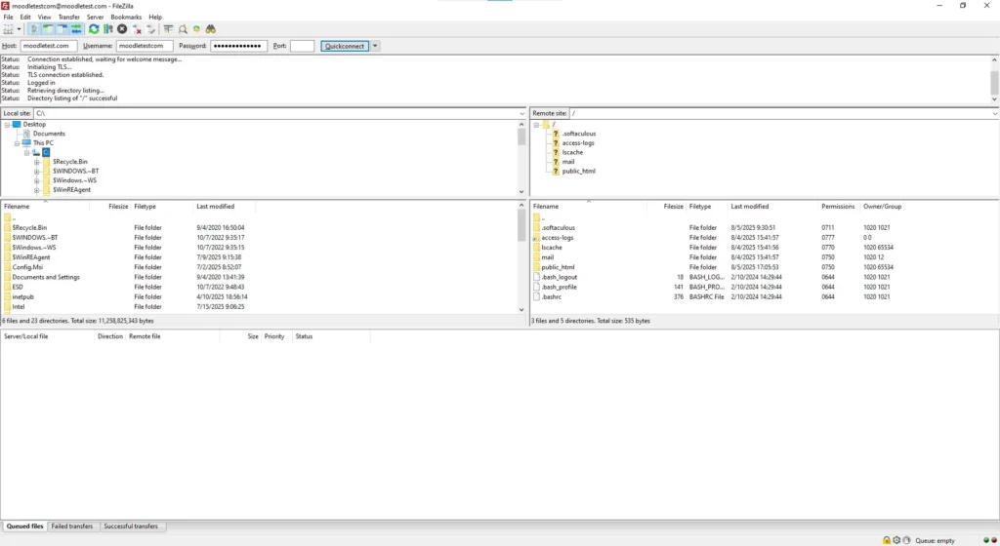
Task: Toggle the message log display
Action: pyautogui.click(x=34, y=29)
